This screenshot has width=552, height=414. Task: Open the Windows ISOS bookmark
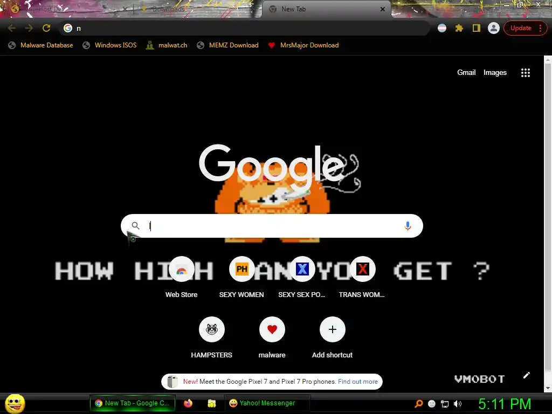[109, 45]
